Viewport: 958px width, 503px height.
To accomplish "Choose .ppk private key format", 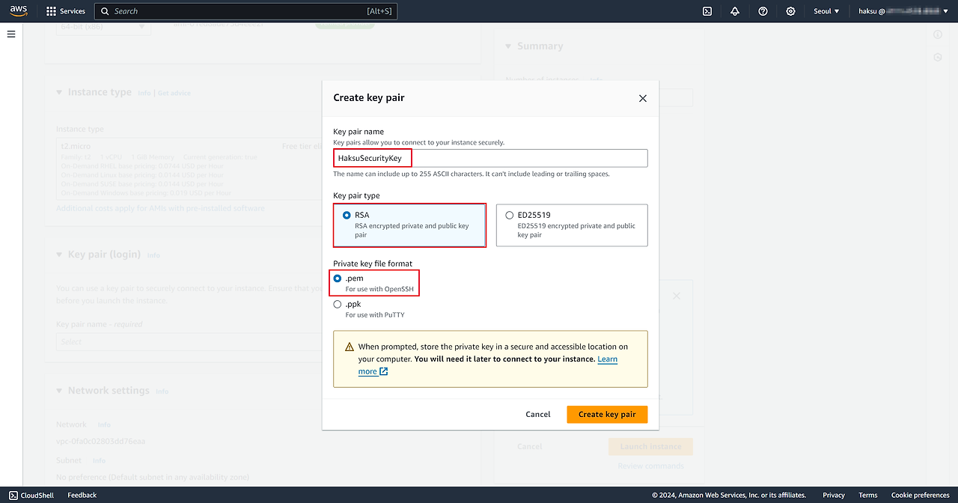I will coord(338,305).
